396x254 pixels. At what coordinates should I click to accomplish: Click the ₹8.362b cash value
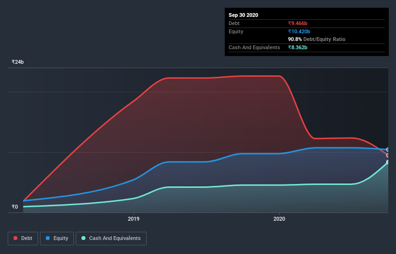(x=298, y=47)
